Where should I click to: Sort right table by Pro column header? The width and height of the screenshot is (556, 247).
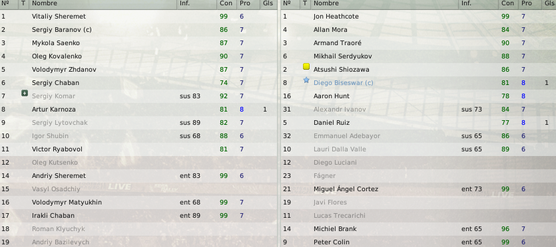[x=527, y=3]
